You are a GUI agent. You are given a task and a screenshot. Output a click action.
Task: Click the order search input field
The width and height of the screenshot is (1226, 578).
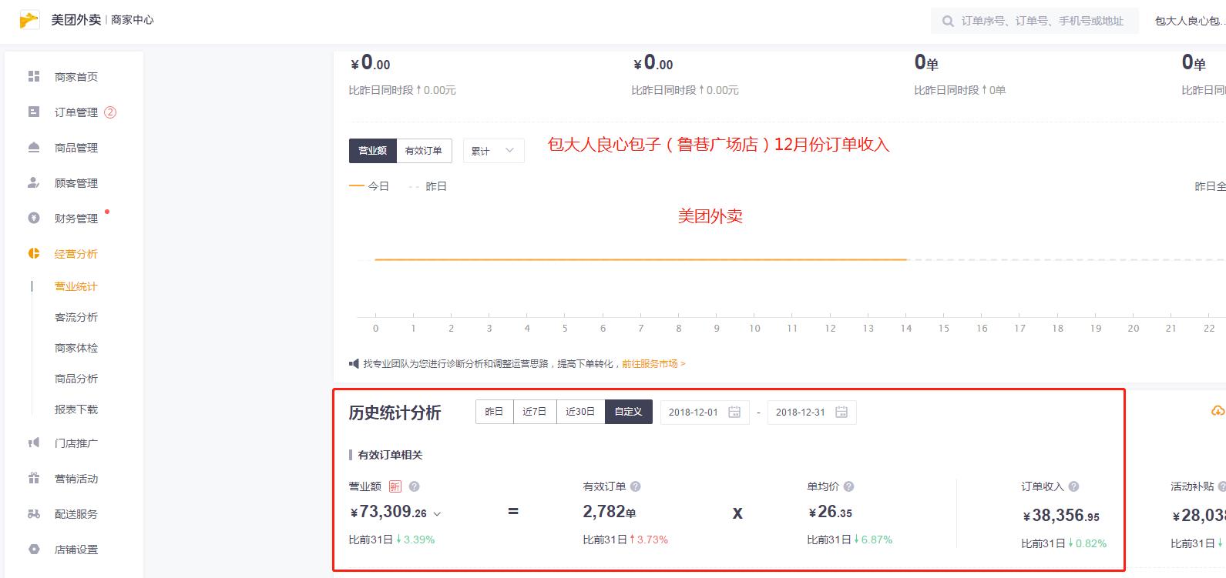(1034, 21)
